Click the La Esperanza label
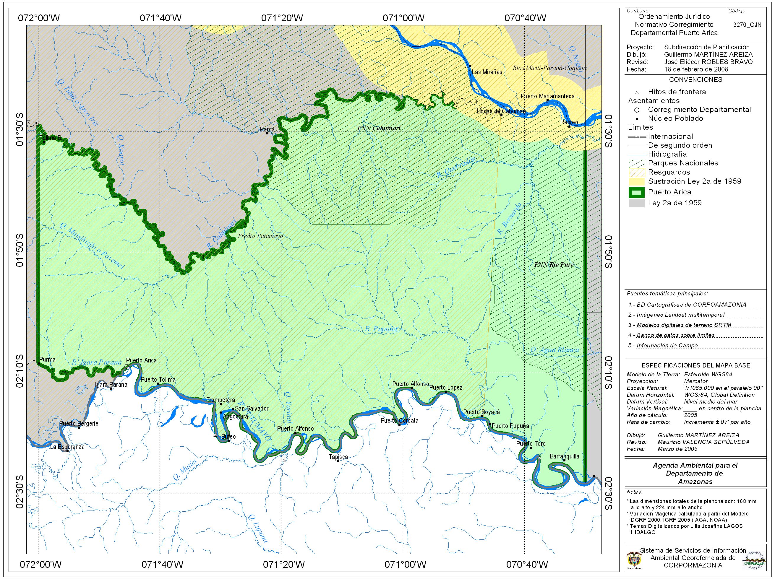Image resolution: width=775 pixels, height=579 pixels. (x=67, y=447)
